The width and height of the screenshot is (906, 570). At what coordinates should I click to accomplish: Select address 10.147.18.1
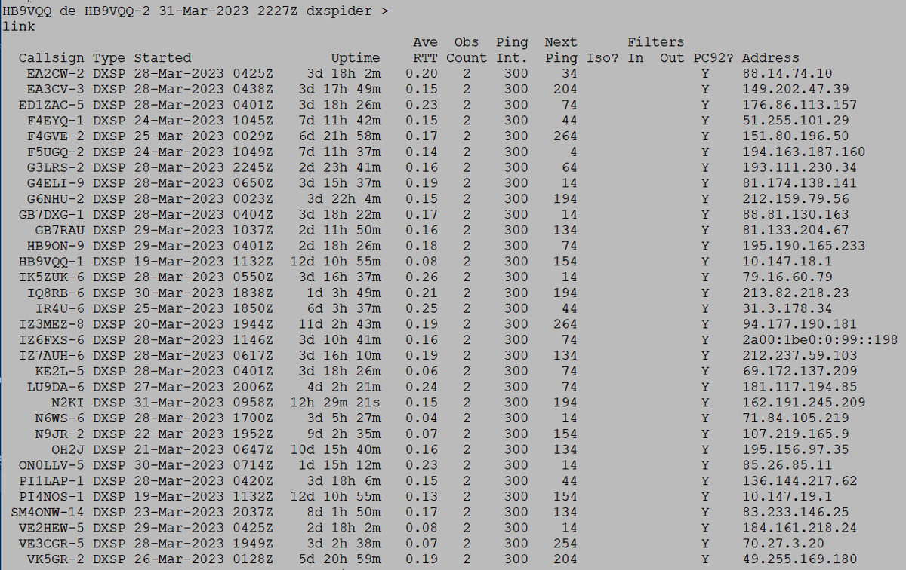click(787, 262)
